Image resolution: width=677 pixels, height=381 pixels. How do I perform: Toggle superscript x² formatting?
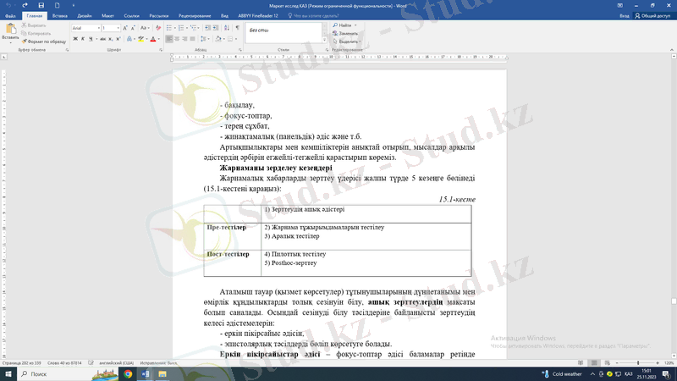118,39
